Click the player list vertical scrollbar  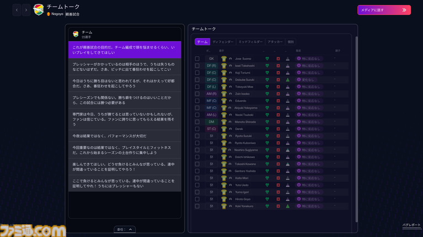coord(356,110)
